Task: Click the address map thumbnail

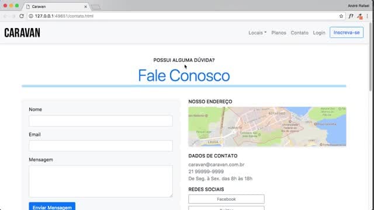Action: pos(267,127)
